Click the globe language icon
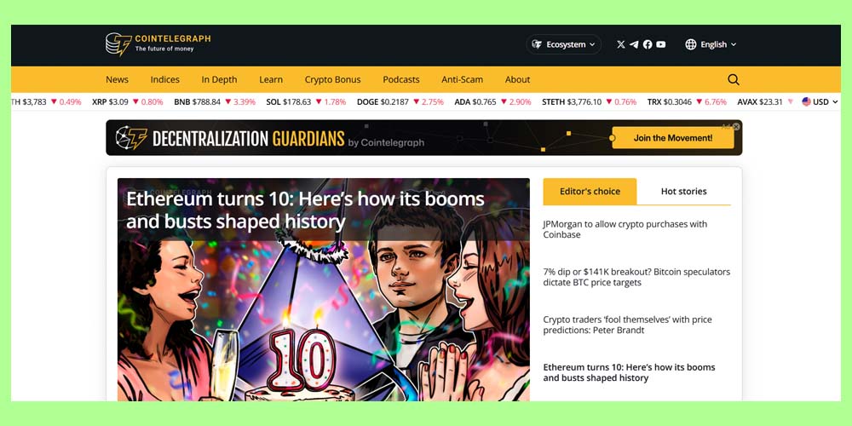Screen dimensions: 852x426 (691, 44)
